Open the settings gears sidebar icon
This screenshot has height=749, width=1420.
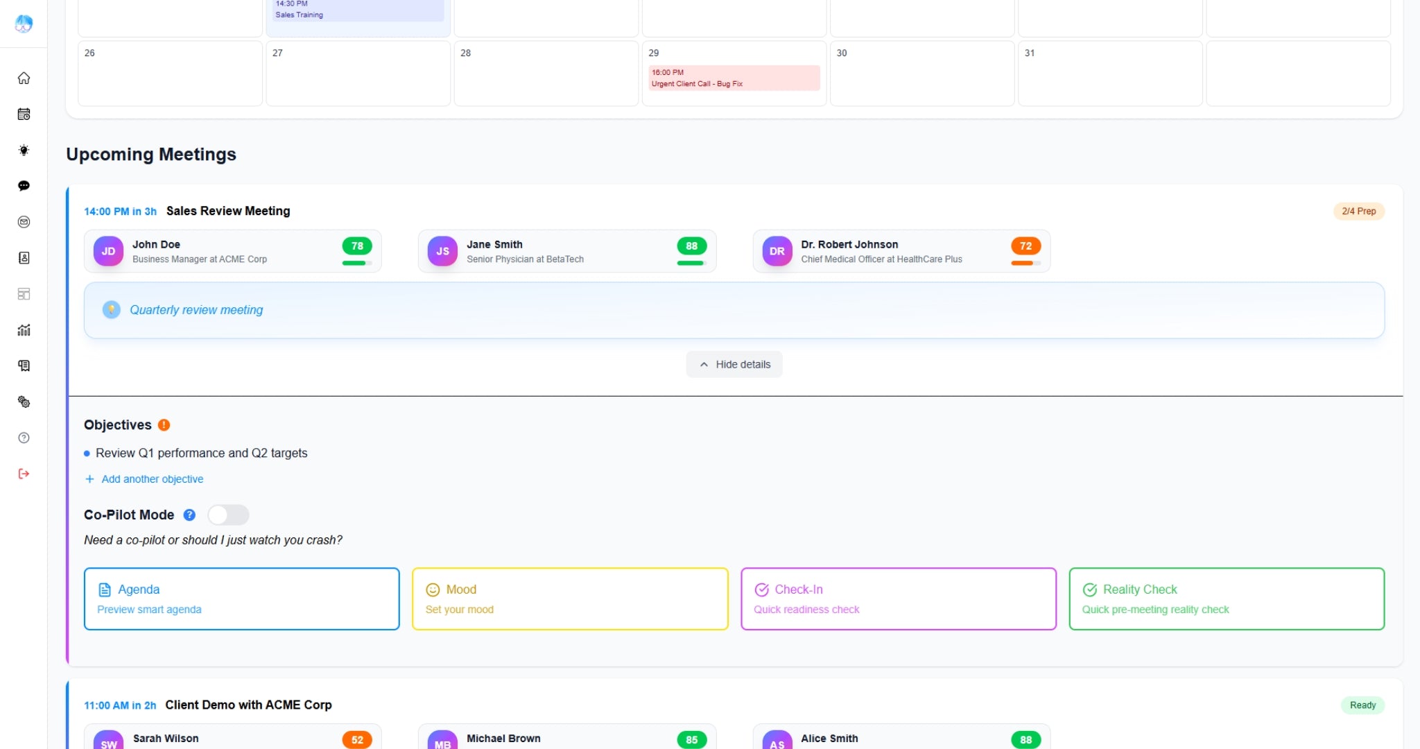pyautogui.click(x=24, y=402)
